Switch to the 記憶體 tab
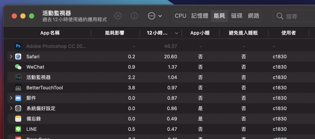This screenshot has width=315, height=139. (200, 16)
